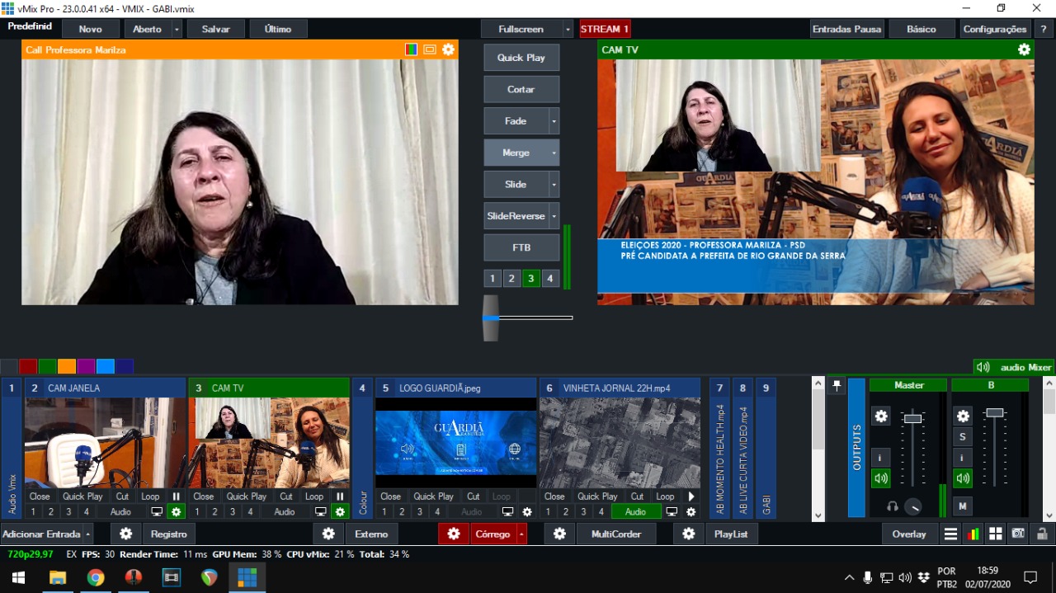This screenshot has width=1056, height=593.
Task: Toggle Audio on VINHETA JORNAL 22H input
Action: point(635,512)
